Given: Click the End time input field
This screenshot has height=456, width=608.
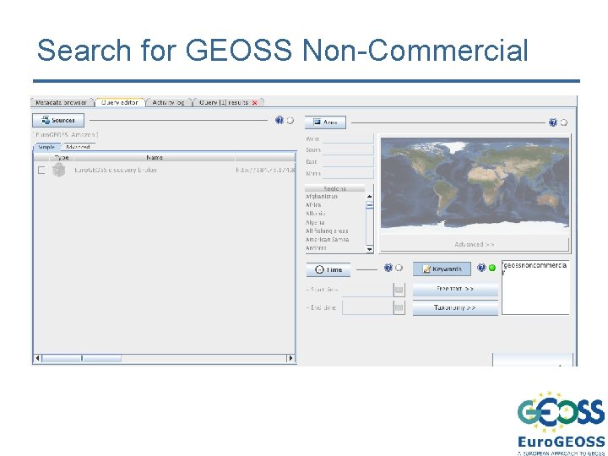Looking at the screenshot, I should (x=367, y=307).
